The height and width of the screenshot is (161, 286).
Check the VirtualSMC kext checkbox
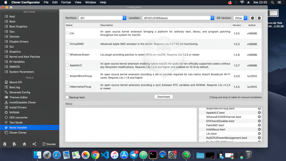(67, 44)
